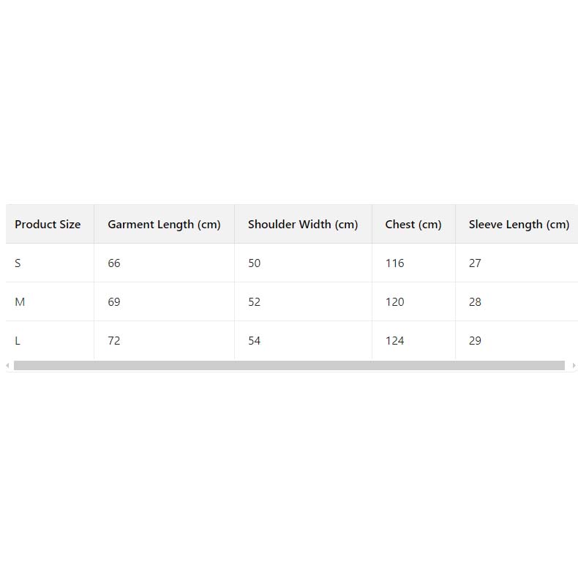Click shoulder width value 54
The width and height of the screenshot is (578, 578).
tap(254, 341)
